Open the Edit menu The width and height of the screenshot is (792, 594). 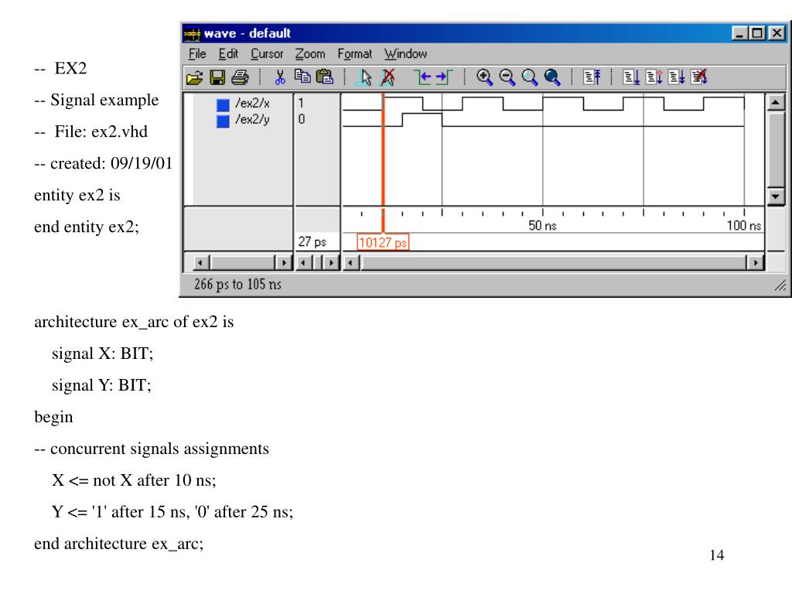[228, 53]
